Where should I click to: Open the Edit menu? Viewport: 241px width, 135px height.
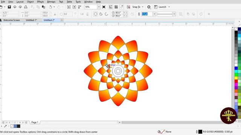3,2
